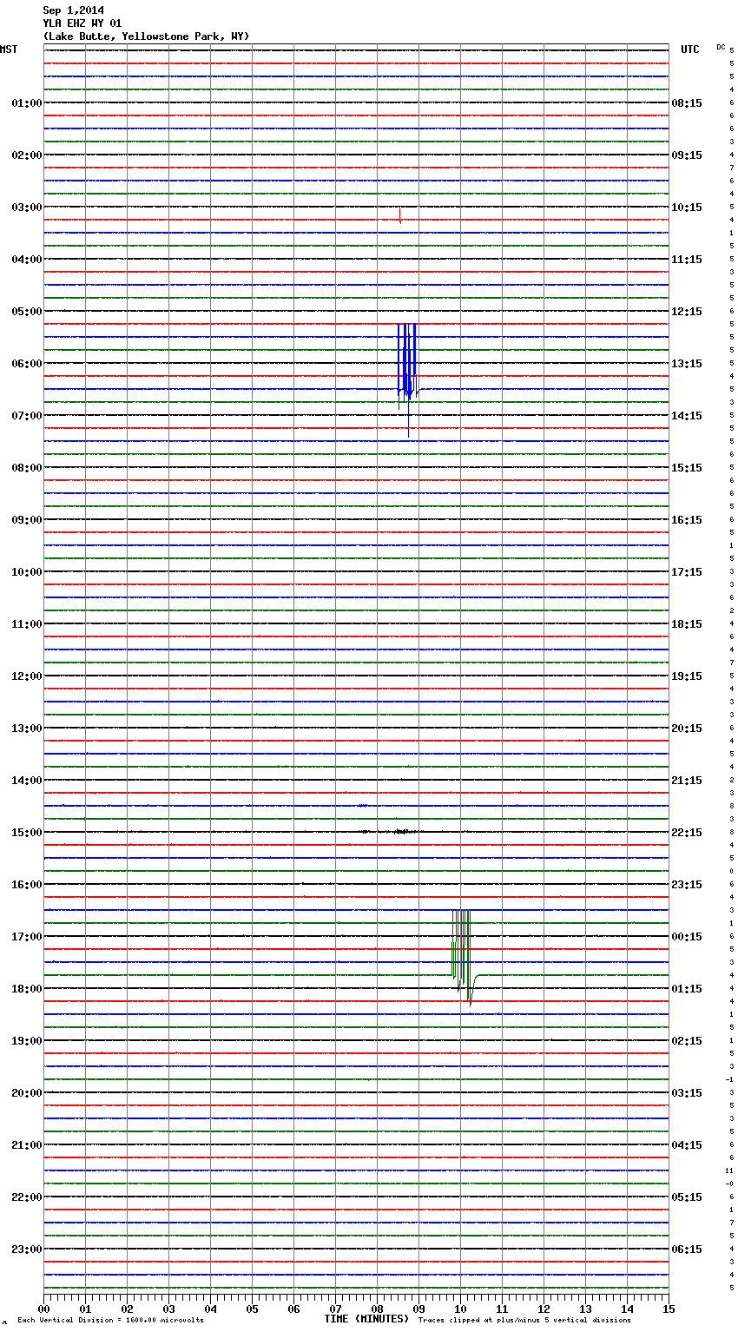
Task: Select the 11:00 MST hour label
Action: pos(27,624)
